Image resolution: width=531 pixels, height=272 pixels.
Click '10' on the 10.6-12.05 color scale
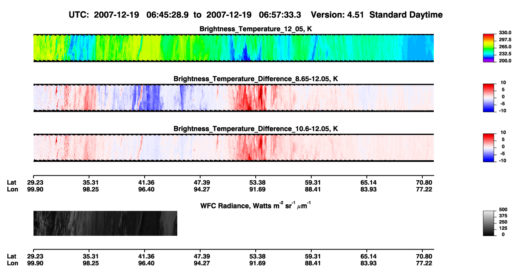tap(503, 133)
